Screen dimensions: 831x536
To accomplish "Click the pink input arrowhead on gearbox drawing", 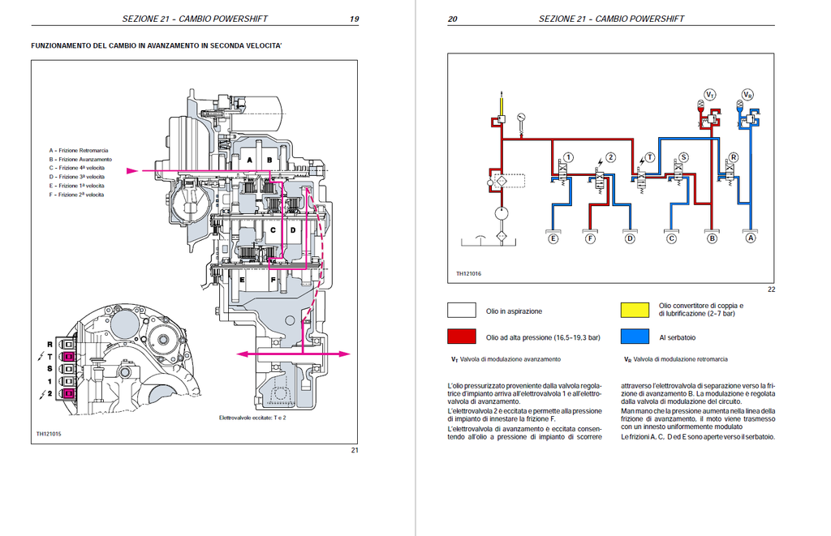I will click(132, 170).
